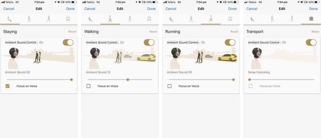Screen dimensions: 321x138
Task: Tap Done in the Transport screen
Action: click(x=313, y=9)
